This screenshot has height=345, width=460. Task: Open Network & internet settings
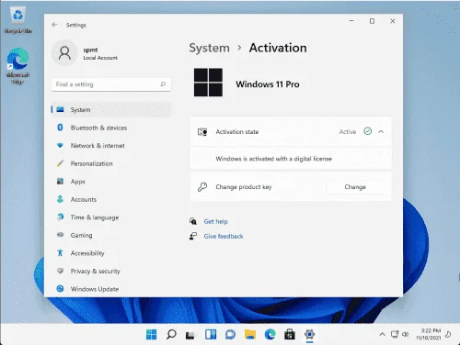(x=111, y=146)
